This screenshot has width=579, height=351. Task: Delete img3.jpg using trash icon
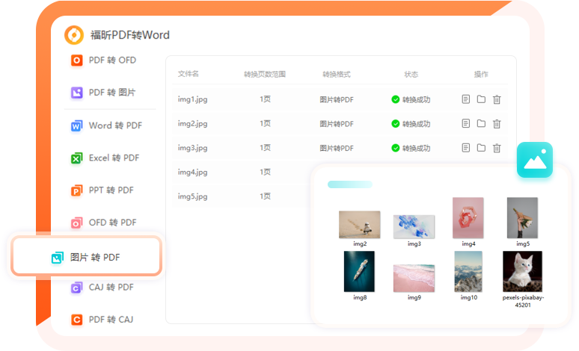coord(497,148)
